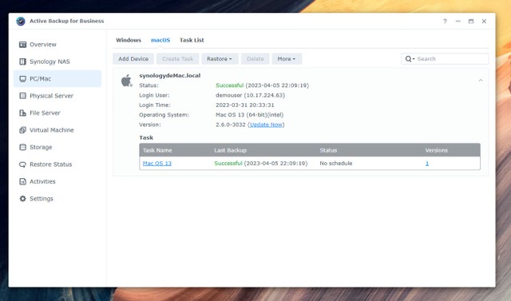
Task: Open the versions count link 1
Action: [427, 164]
